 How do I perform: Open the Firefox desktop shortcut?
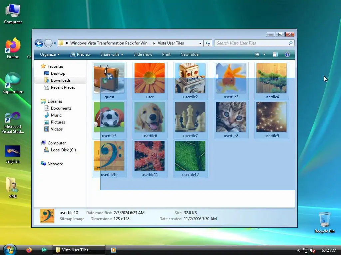click(x=13, y=48)
